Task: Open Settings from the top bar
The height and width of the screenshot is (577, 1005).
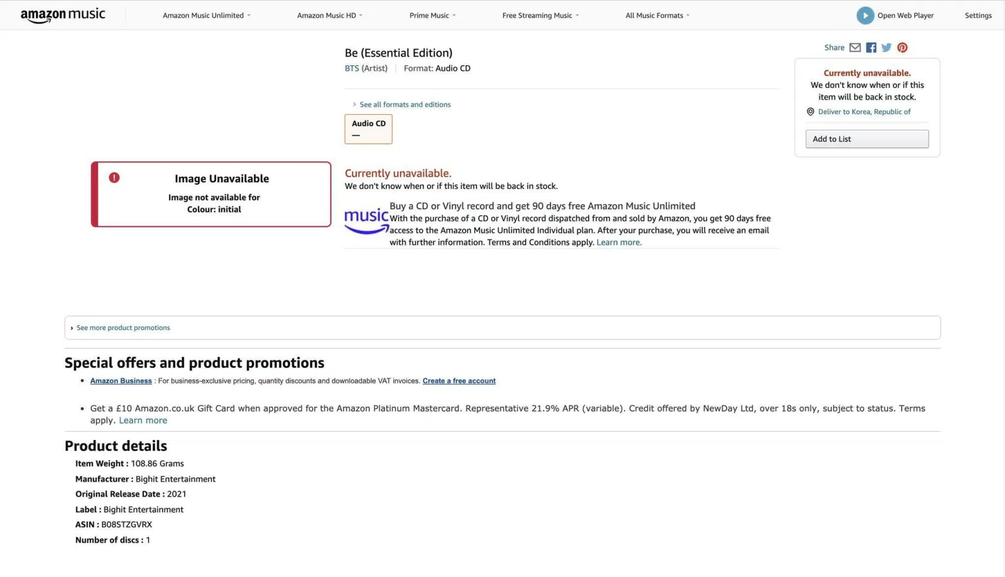Action: pos(977,15)
